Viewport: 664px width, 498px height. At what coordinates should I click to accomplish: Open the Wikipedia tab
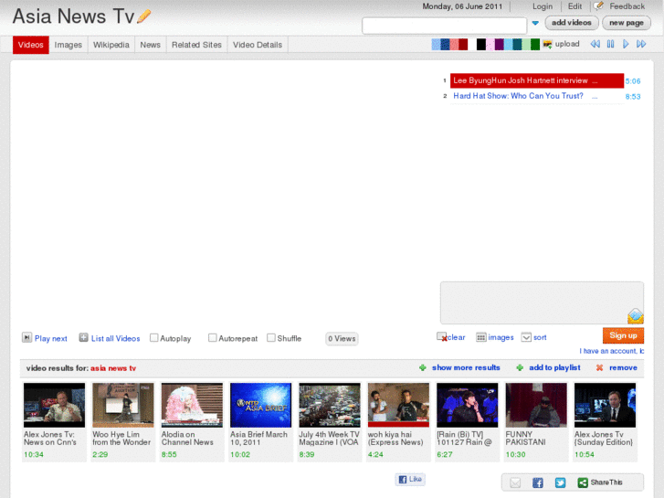pyautogui.click(x=111, y=45)
